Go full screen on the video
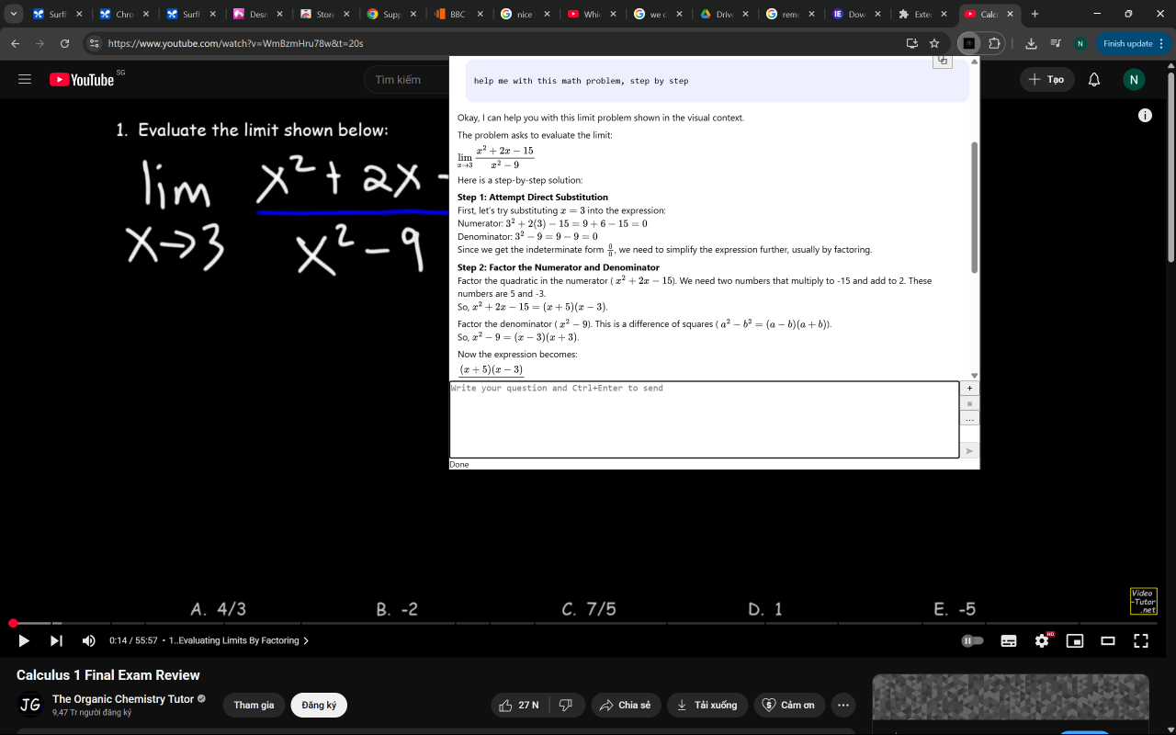1176x735 pixels. [x=1140, y=640]
